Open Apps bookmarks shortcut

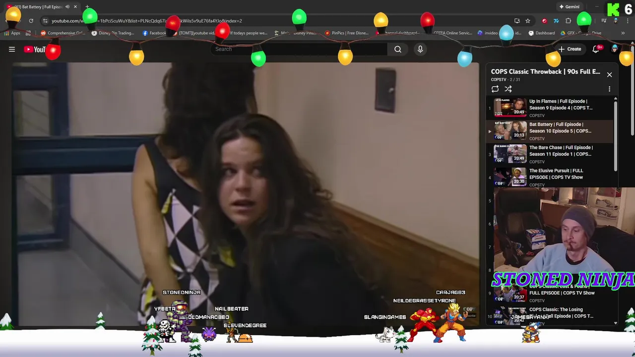(12, 33)
